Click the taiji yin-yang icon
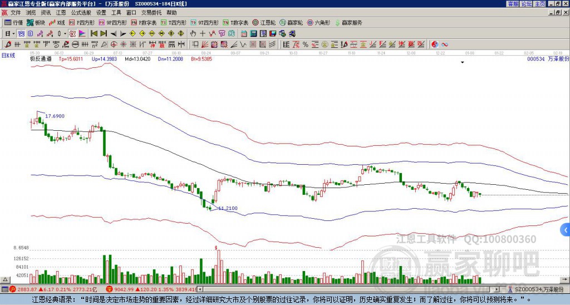This screenshot has height=305, width=570. pyautogui.click(x=435, y=45)
